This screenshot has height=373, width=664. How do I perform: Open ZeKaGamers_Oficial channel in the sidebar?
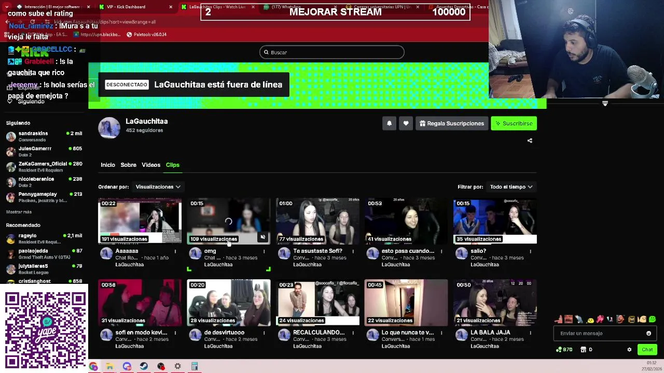click(44, 167)
